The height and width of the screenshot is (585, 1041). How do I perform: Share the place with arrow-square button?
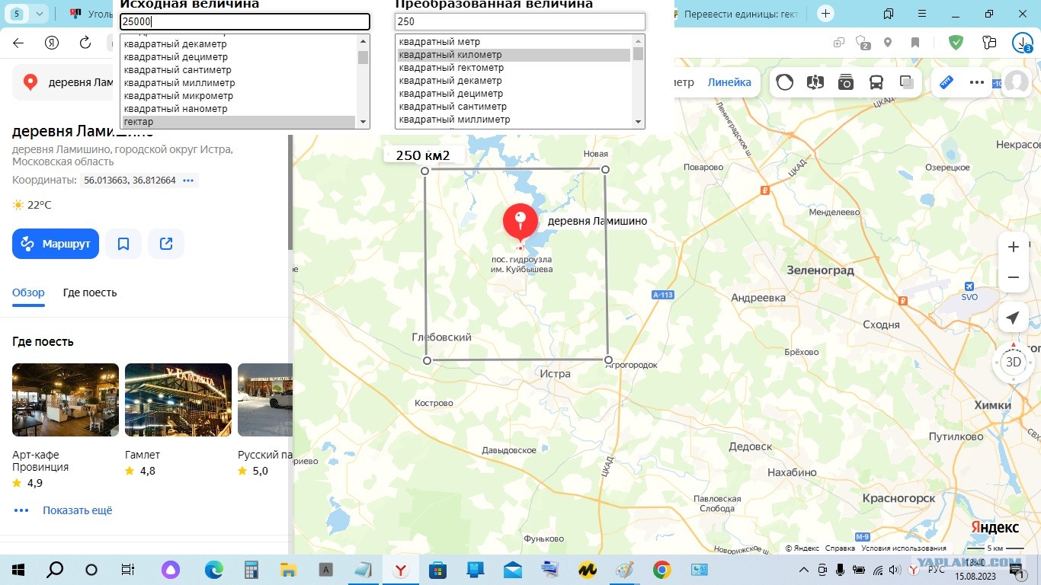point(166,244)
